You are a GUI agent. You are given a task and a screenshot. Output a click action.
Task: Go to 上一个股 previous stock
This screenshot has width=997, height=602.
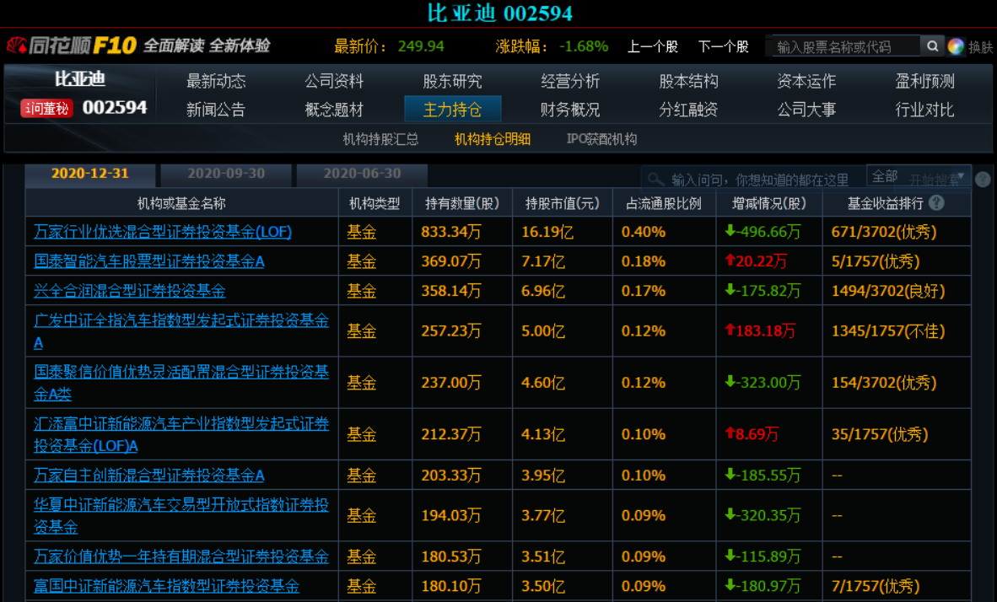tap(652, 46)
